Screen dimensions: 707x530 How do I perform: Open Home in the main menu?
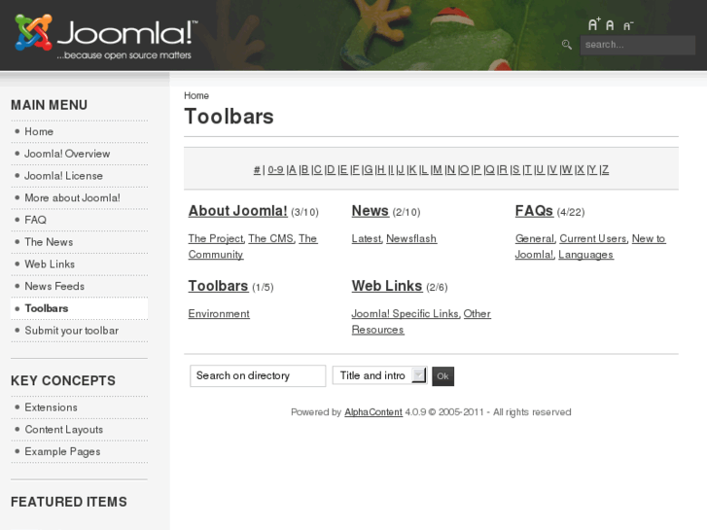point(39,131)
